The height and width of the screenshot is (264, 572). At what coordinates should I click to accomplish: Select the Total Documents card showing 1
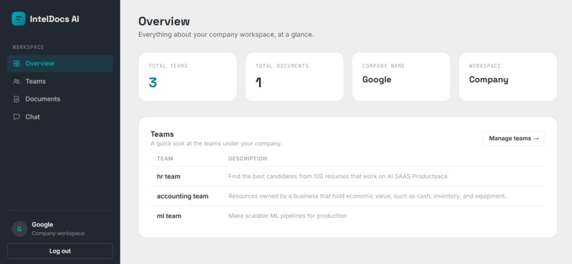(295, 77)
